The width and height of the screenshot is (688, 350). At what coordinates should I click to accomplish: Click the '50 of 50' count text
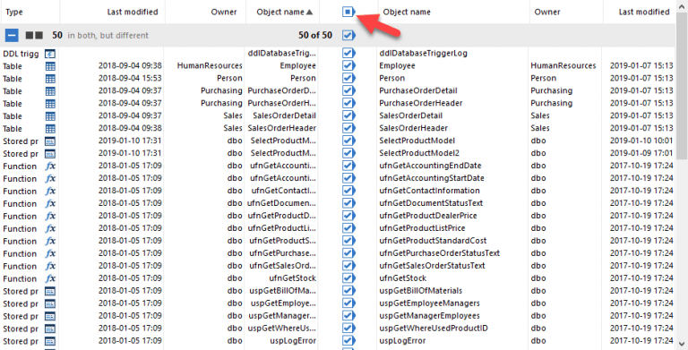pos(315,35)
